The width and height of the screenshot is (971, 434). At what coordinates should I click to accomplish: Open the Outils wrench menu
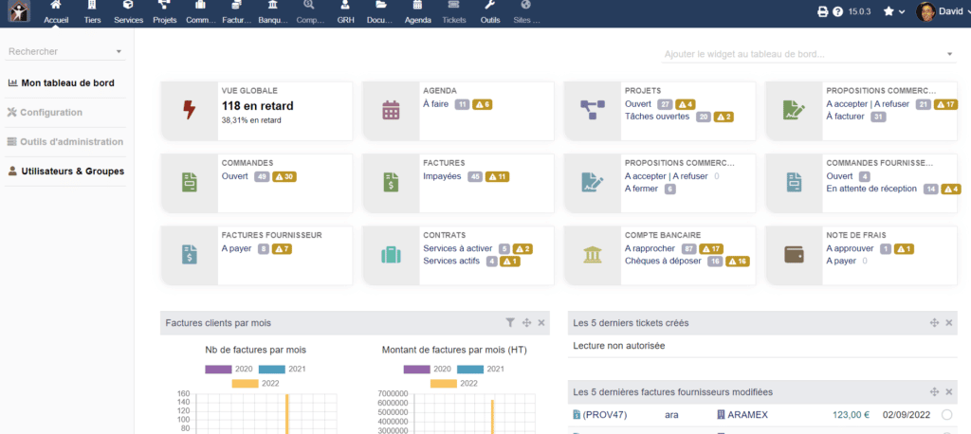point(490,12)
